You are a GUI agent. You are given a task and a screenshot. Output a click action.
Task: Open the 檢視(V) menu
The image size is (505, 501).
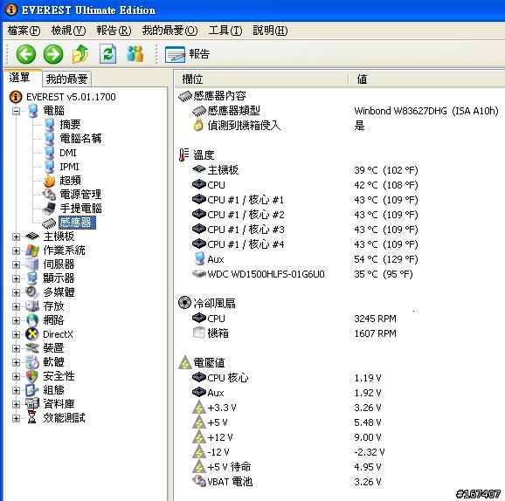click(x=68, y=31)
